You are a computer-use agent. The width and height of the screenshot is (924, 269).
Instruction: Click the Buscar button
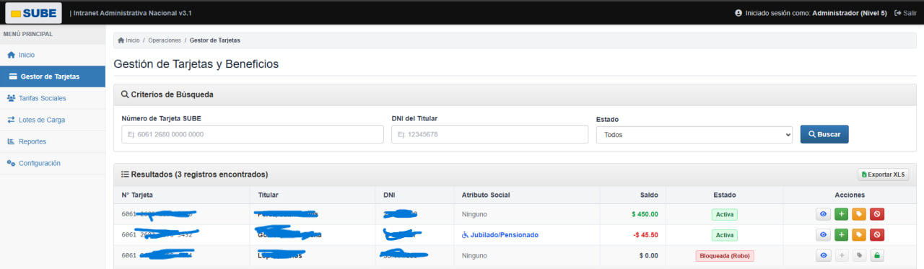tap(824, 134)
